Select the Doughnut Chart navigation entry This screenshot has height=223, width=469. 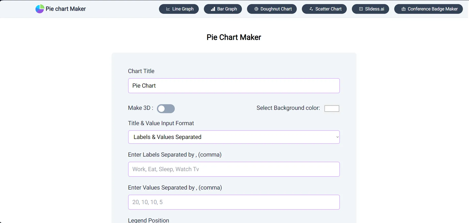(x=272, y=9)
